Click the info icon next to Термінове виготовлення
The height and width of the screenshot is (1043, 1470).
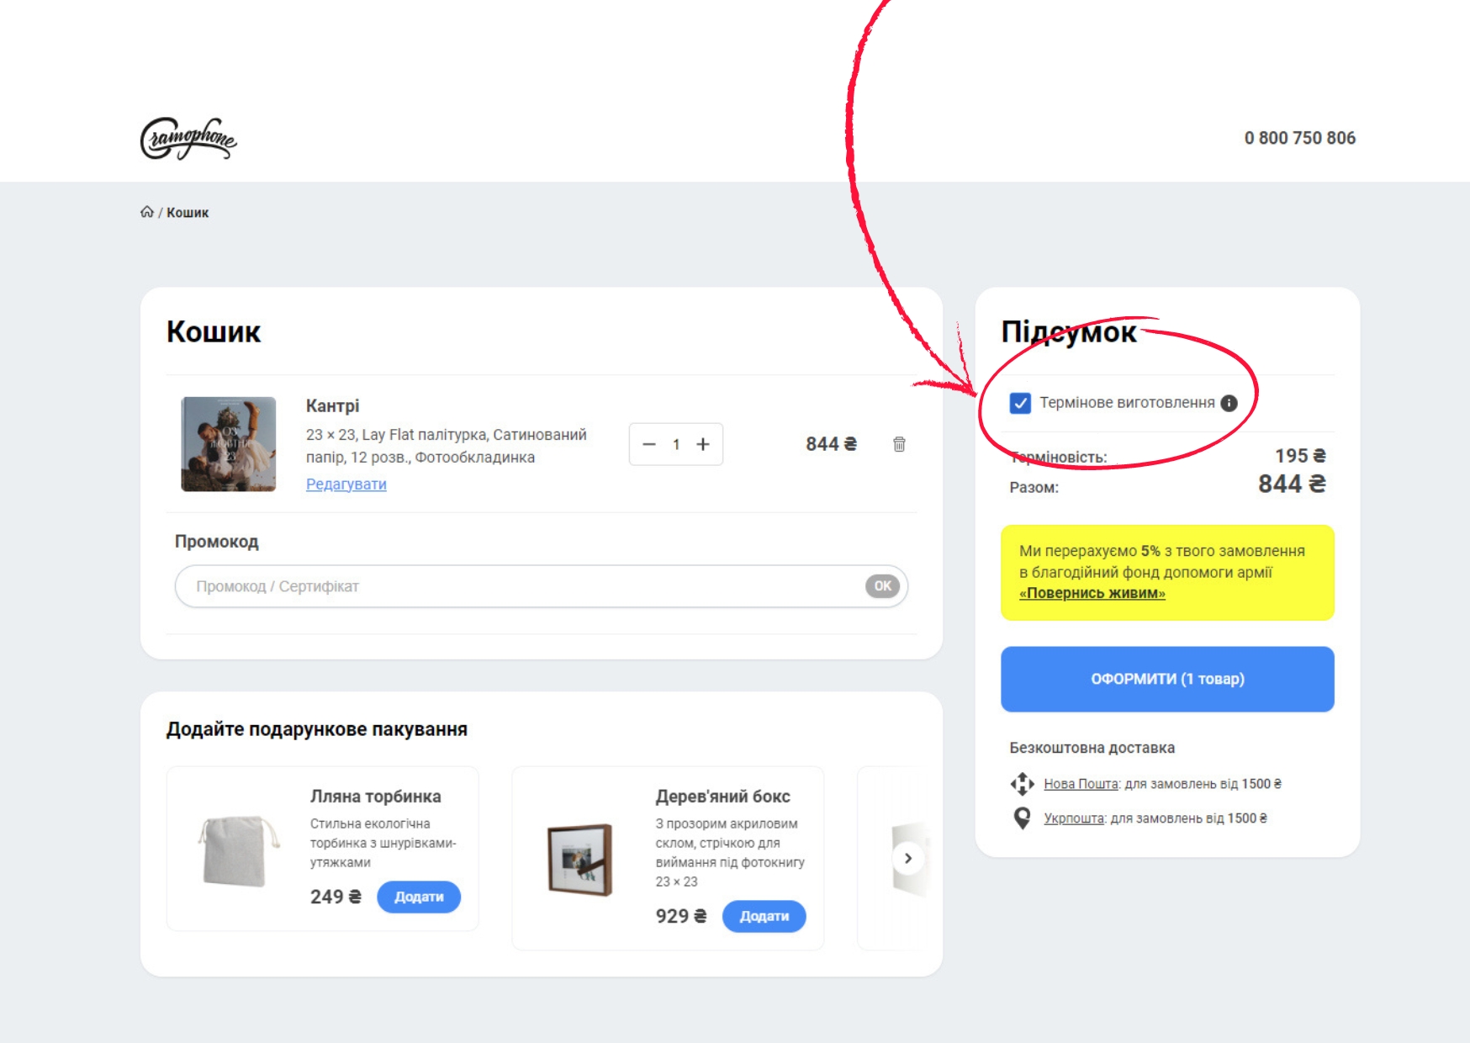click(1229, 403)
